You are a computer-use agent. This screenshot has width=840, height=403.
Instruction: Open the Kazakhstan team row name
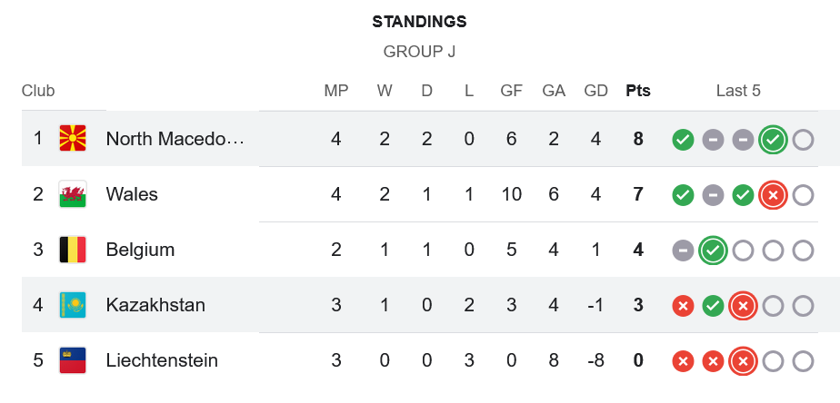point(155,305)
